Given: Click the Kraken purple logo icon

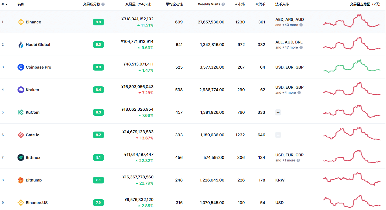Looking at the screenshot, I should 21,90.
